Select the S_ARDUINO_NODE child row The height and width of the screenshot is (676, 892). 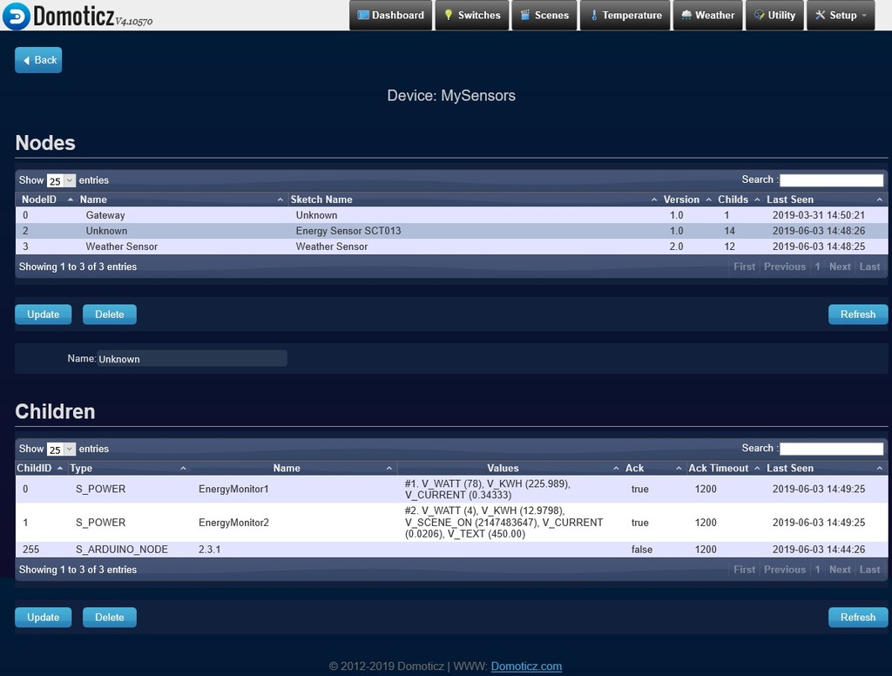(x=452, y=550)
